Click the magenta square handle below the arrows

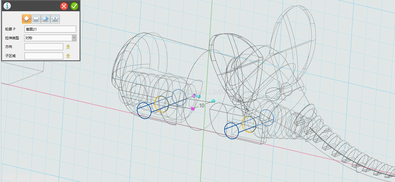pyautogui.click(x=193, y=109)
